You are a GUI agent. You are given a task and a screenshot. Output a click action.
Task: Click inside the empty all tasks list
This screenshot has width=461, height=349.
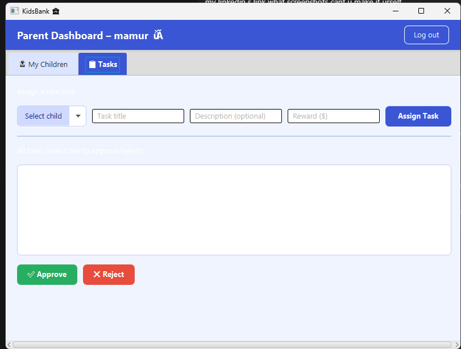click(x=234, y=210)
